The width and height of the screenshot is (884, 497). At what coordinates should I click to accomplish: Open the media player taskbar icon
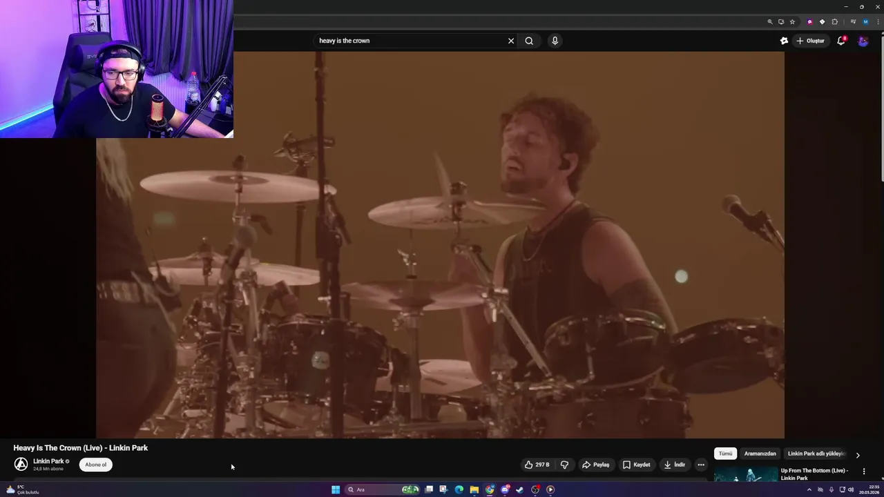tap(550, 489)
